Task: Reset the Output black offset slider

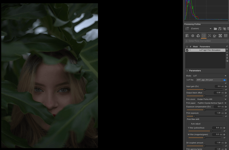Action: [x=226, y=96]
